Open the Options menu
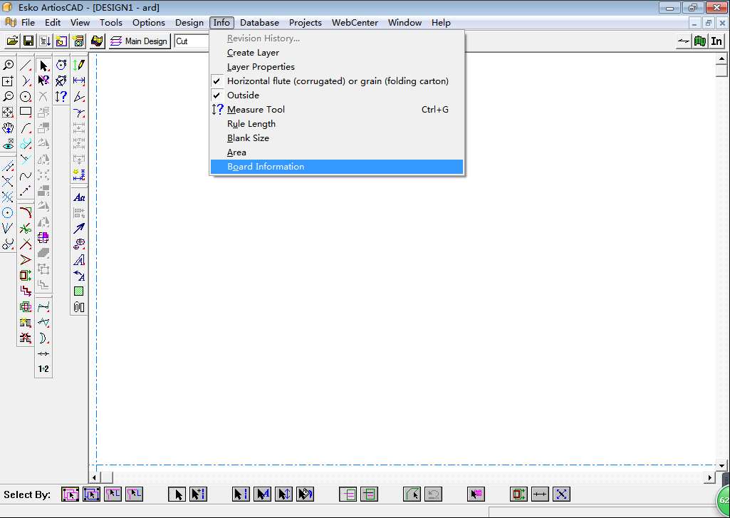Viewport: 730px width, 518px height. (x=149, y=22)
